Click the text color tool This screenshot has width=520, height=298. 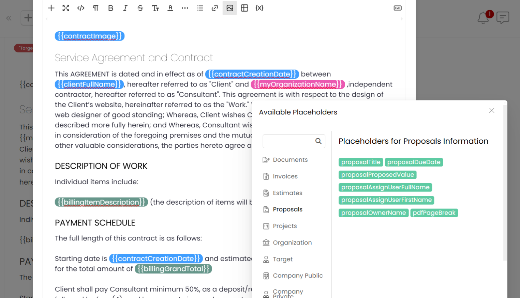click(x=170, y=8)
